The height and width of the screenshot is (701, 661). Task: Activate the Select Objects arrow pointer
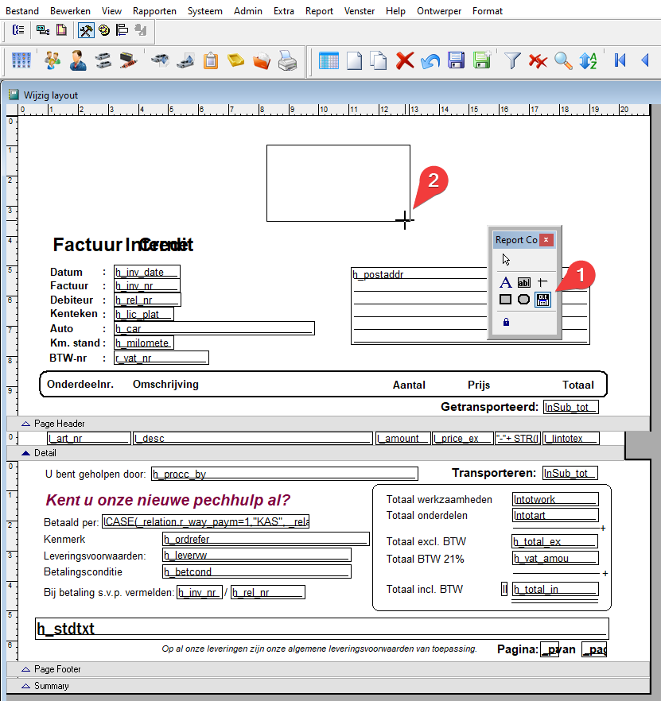[x=506, y=259]
